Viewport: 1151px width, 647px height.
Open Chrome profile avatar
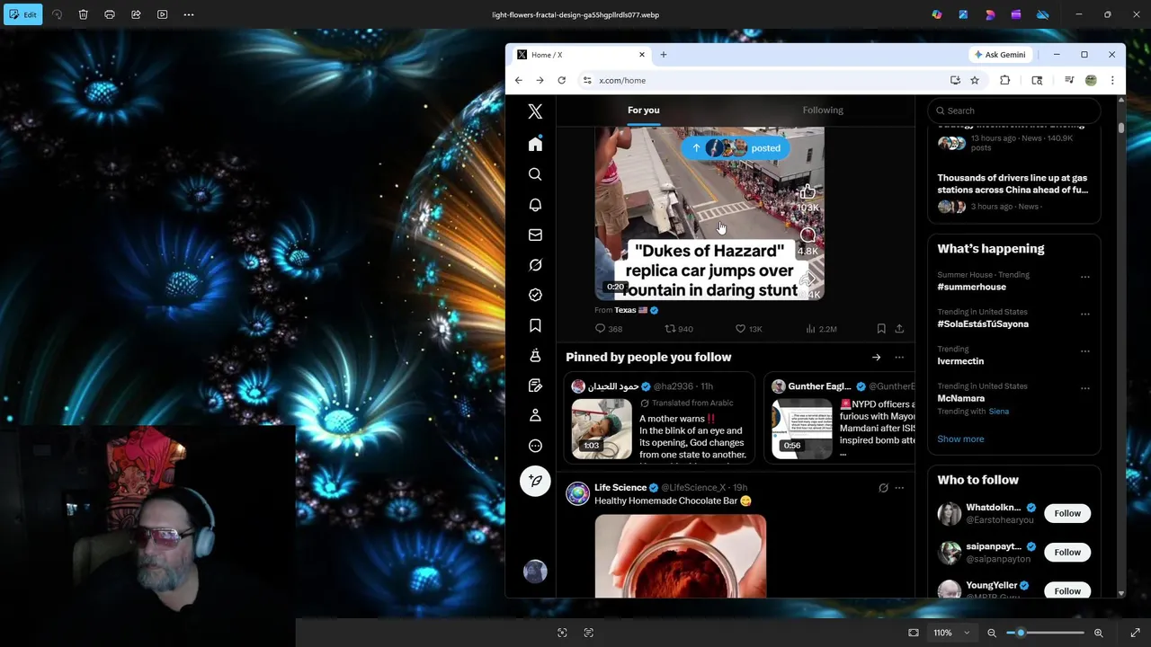point(1091,80)
